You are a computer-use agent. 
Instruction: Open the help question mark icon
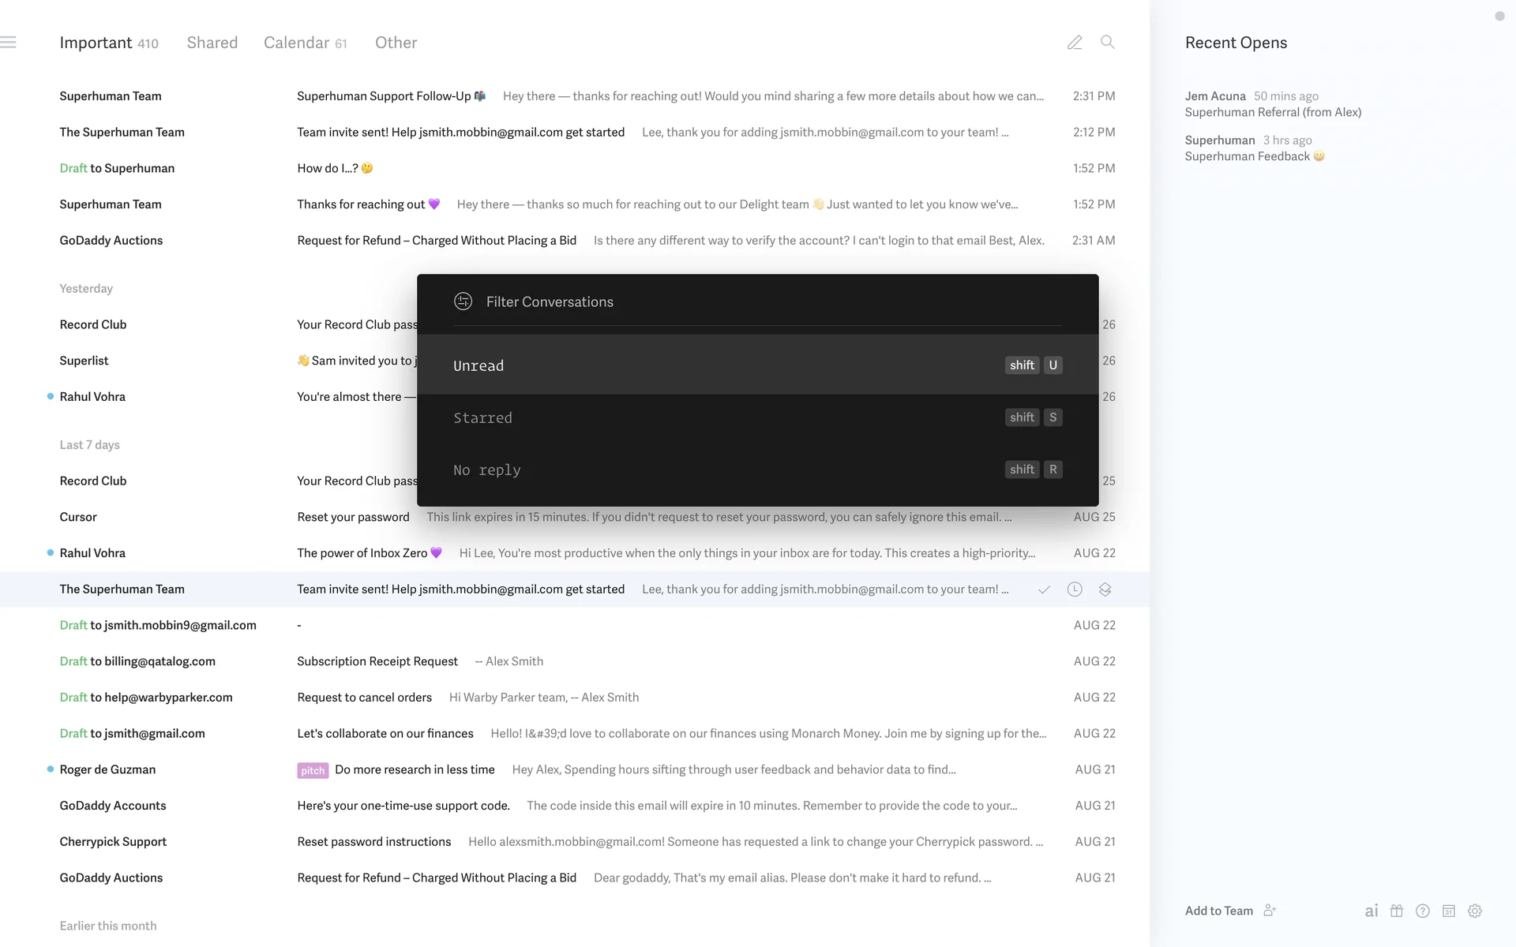(x=1423, y=911)
